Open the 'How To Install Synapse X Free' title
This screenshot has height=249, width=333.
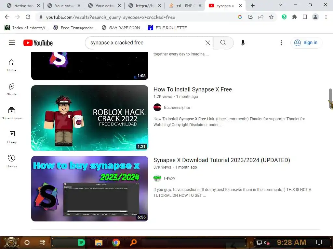click(x=193, y=89)
